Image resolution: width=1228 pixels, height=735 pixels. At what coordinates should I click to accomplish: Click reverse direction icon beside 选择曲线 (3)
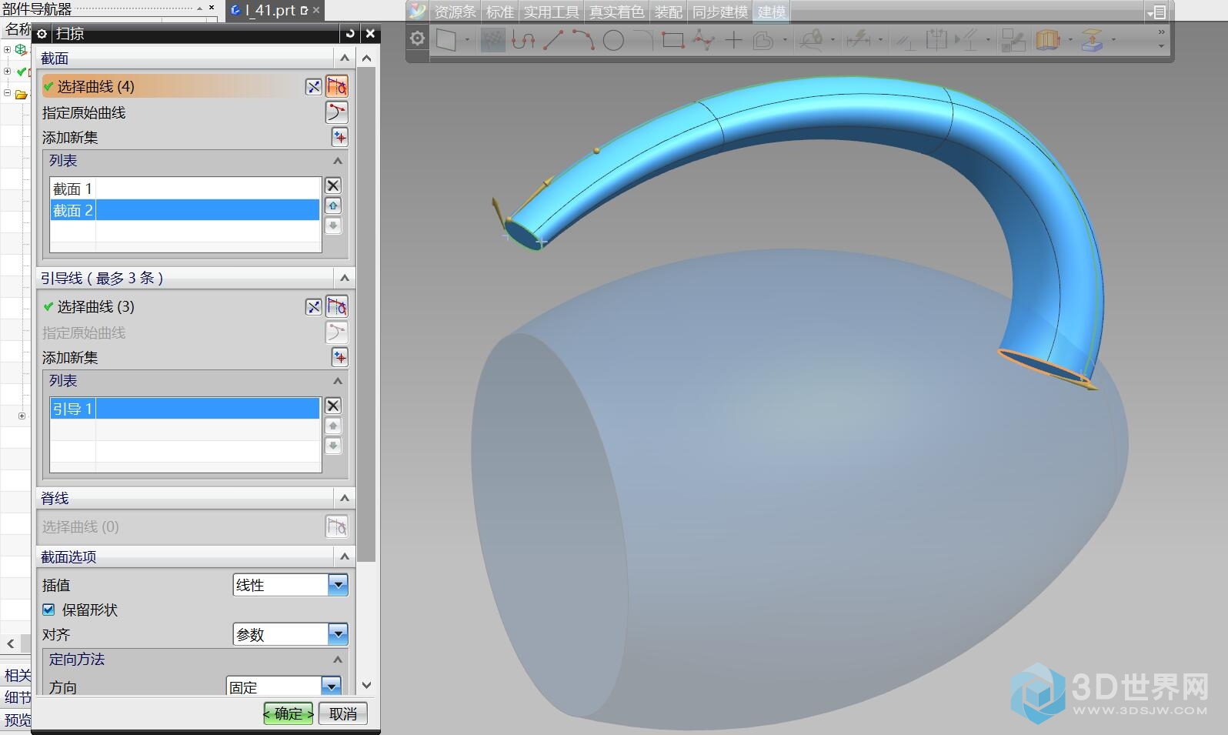(313, 307)
